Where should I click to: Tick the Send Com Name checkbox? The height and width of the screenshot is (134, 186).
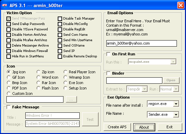[x=60, y=35]
